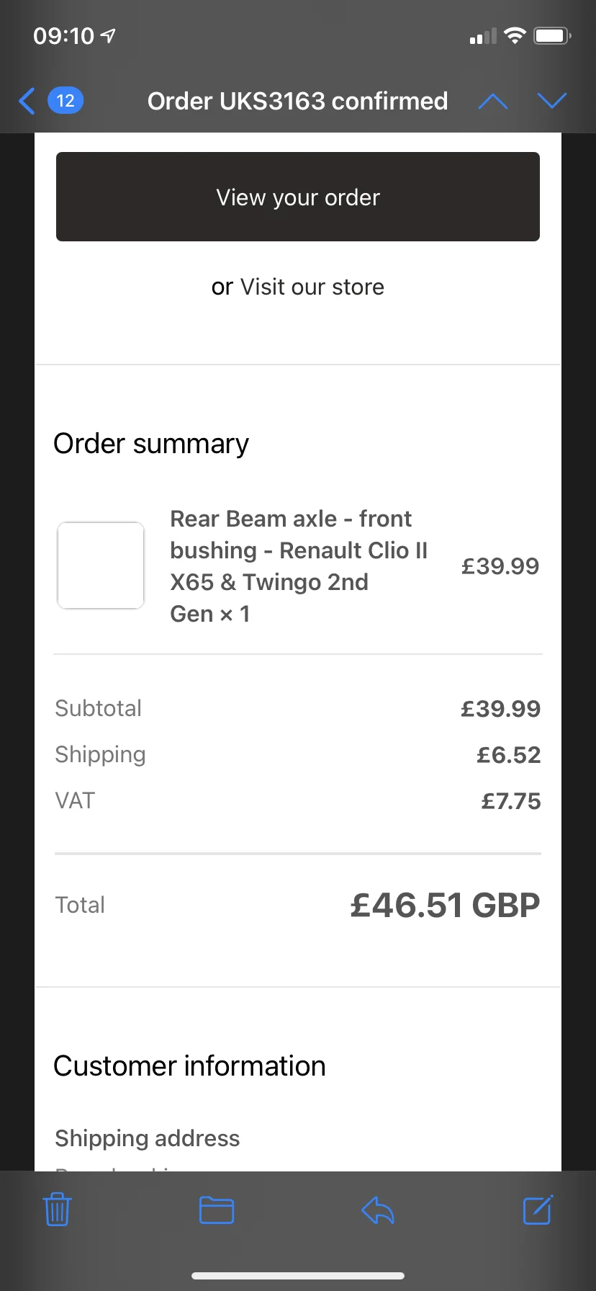The height and width of the screenshot is (1291, 596).
Task: Open the Visit our store link
Action: pos(312,287)
